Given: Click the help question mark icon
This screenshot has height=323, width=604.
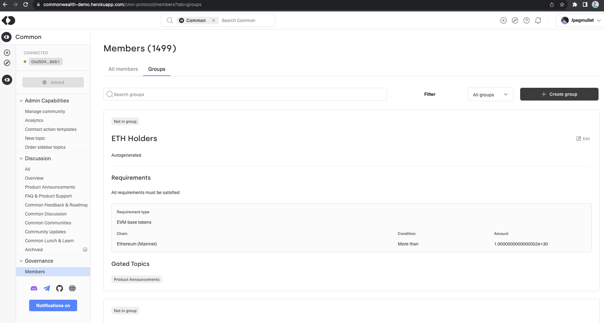Looking at the screenshot, I should click(527, 20).
